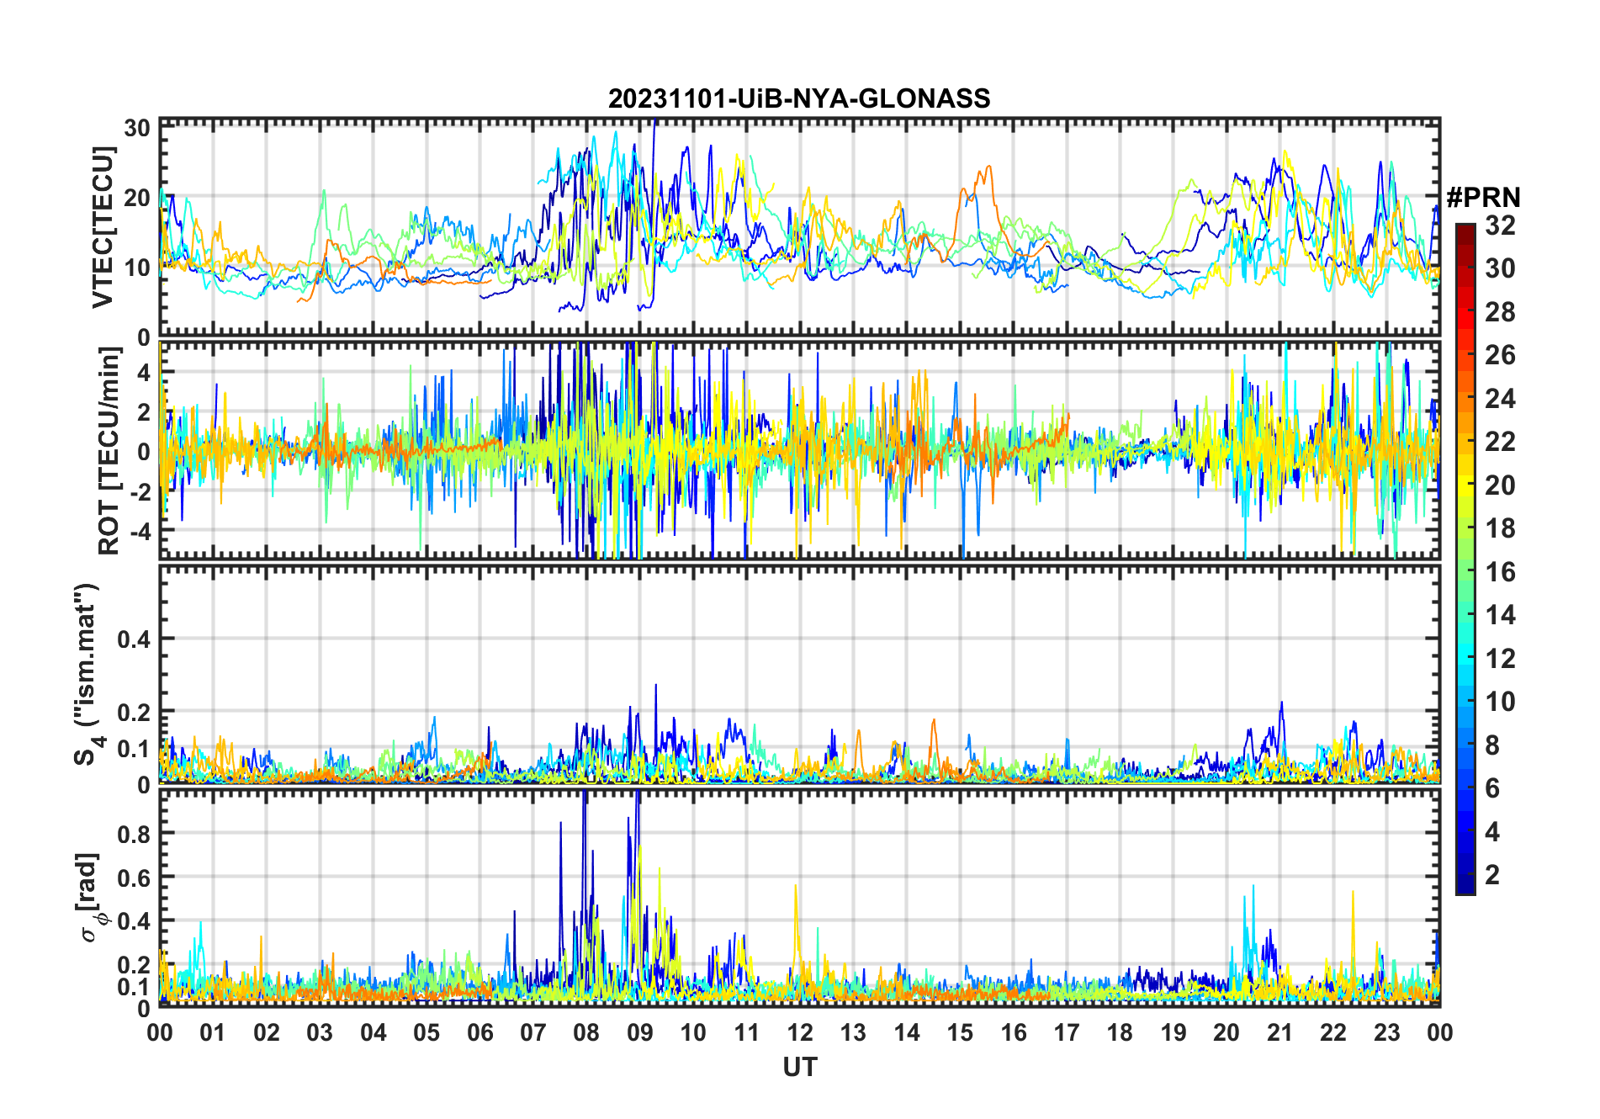Click the 12 hour tick on x-axis
Image resolution: width=1600 pixels, height=1119 pixels.
tap(800, 1032)
